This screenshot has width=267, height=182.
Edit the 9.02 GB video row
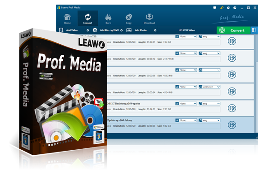[232, 125]
